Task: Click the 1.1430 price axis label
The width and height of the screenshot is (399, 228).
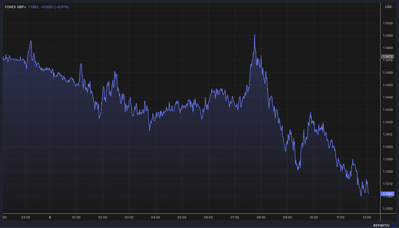Action: 388,110
